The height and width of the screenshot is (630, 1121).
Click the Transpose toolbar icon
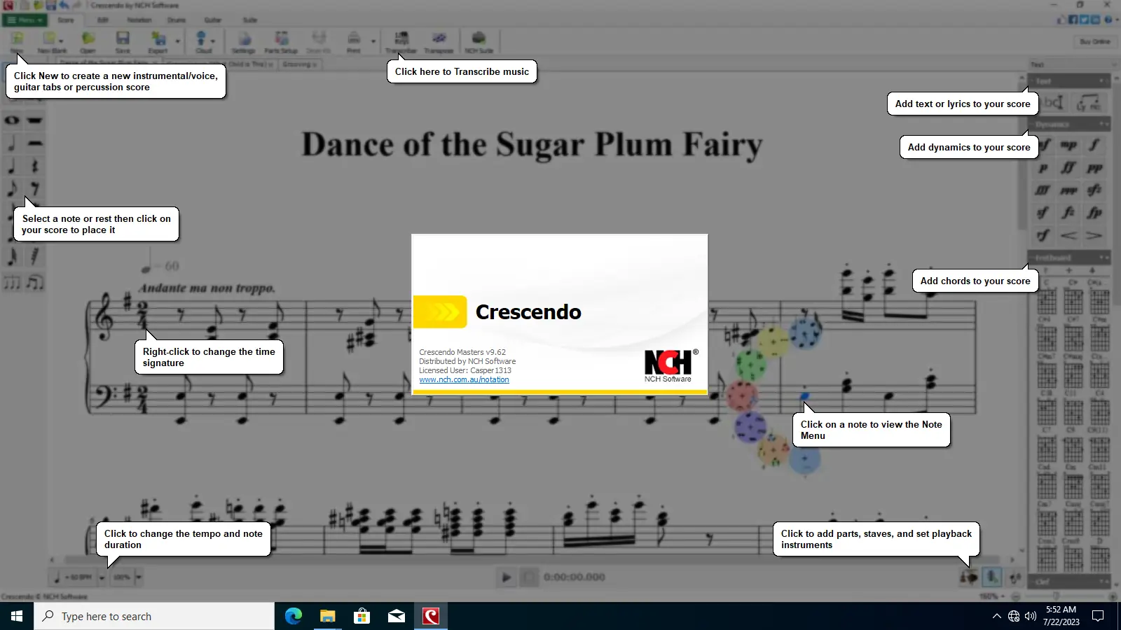click(x=439, y=41)
